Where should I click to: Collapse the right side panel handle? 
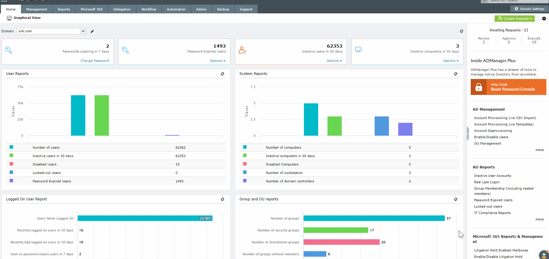pyautogui.click(x=468, y=134)
